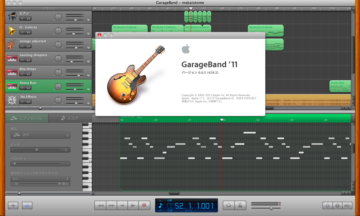Click the golden bell Celesta track icon
Image resolution: width=360 pixels, height=216 pixels.
point(12,31)
